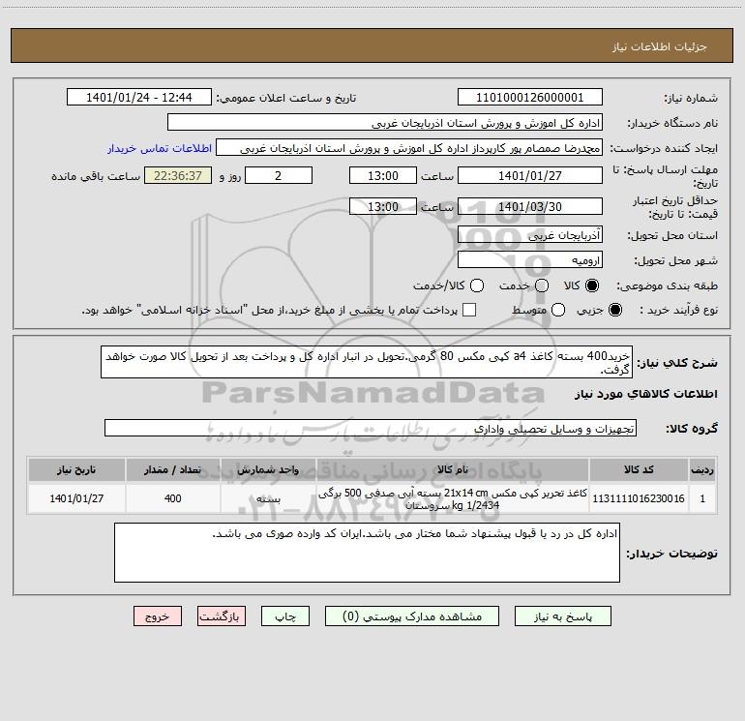Toggle the اسناد خزانه اسلامی payment checkbox

[x=469, y=310]
